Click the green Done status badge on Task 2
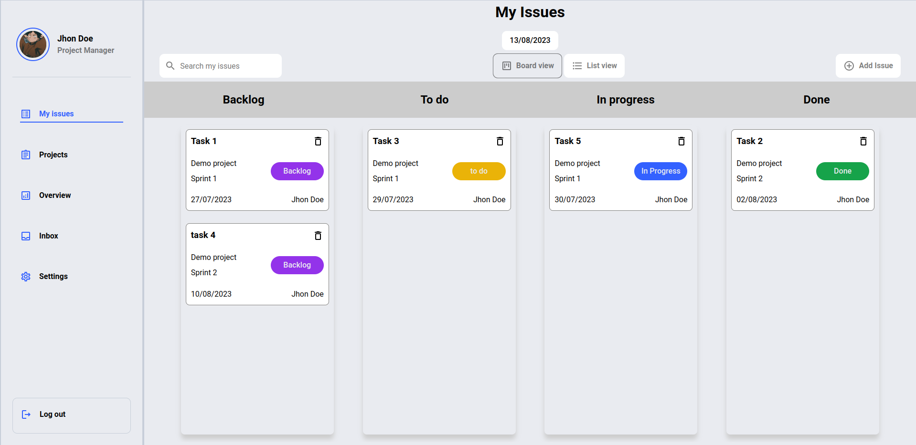916x445 pixels. point(842,171)
